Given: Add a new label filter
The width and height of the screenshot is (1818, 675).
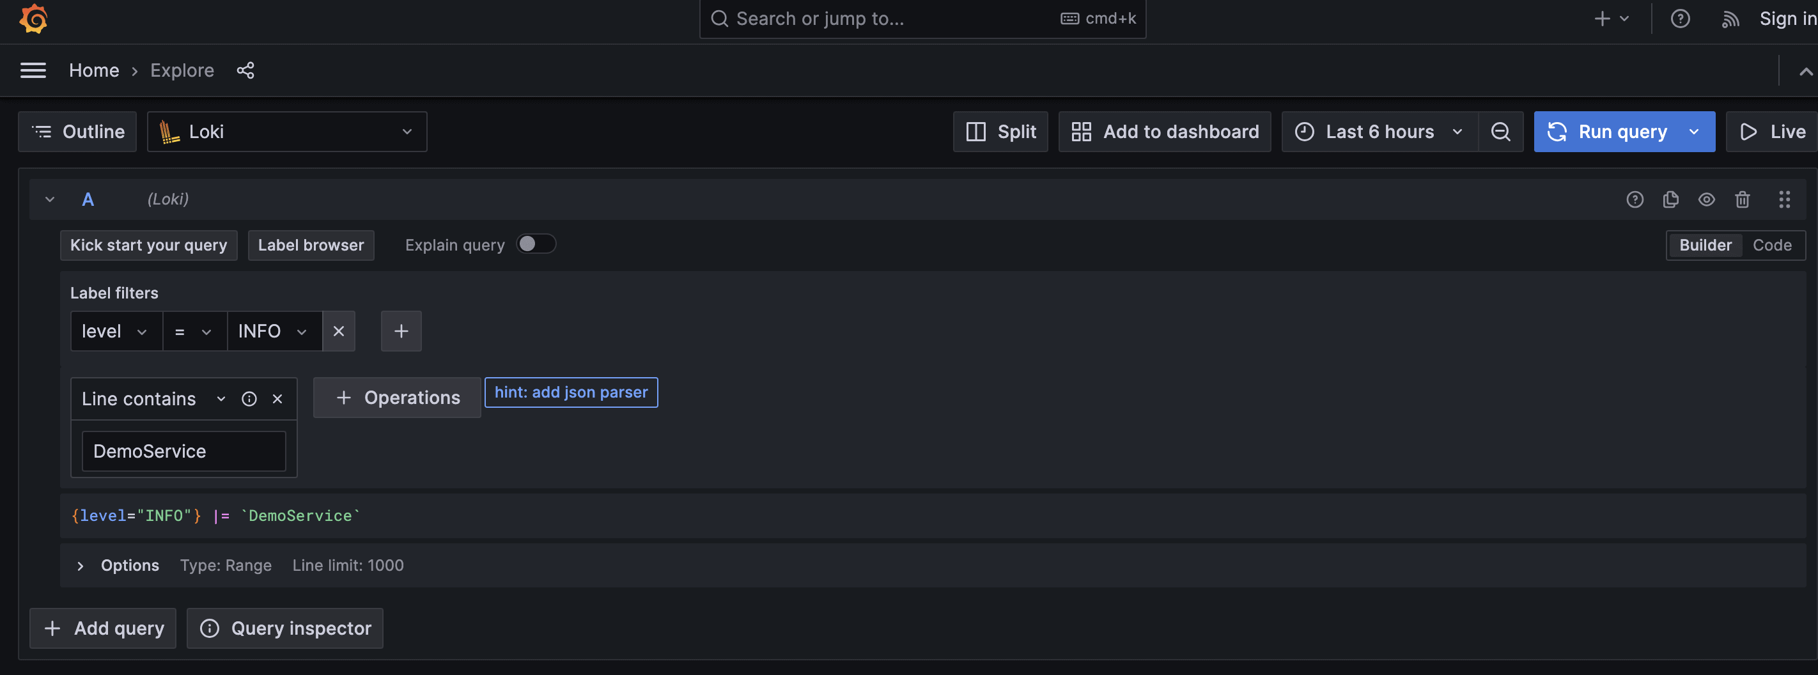Looking at the screenshot, I should click(401, 331).
